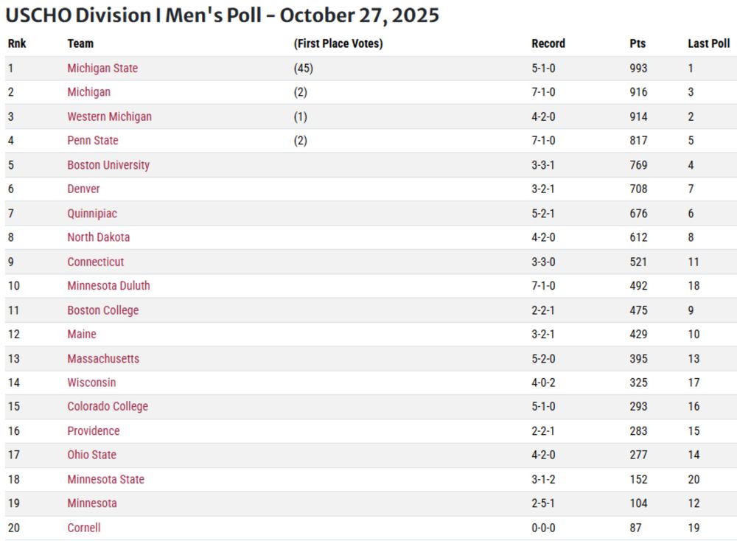Open the Colorado College link

click(108, 406)
